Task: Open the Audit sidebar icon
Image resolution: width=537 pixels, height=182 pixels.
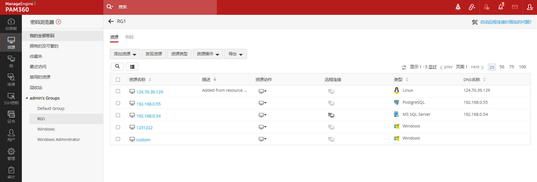Action: 11,172
